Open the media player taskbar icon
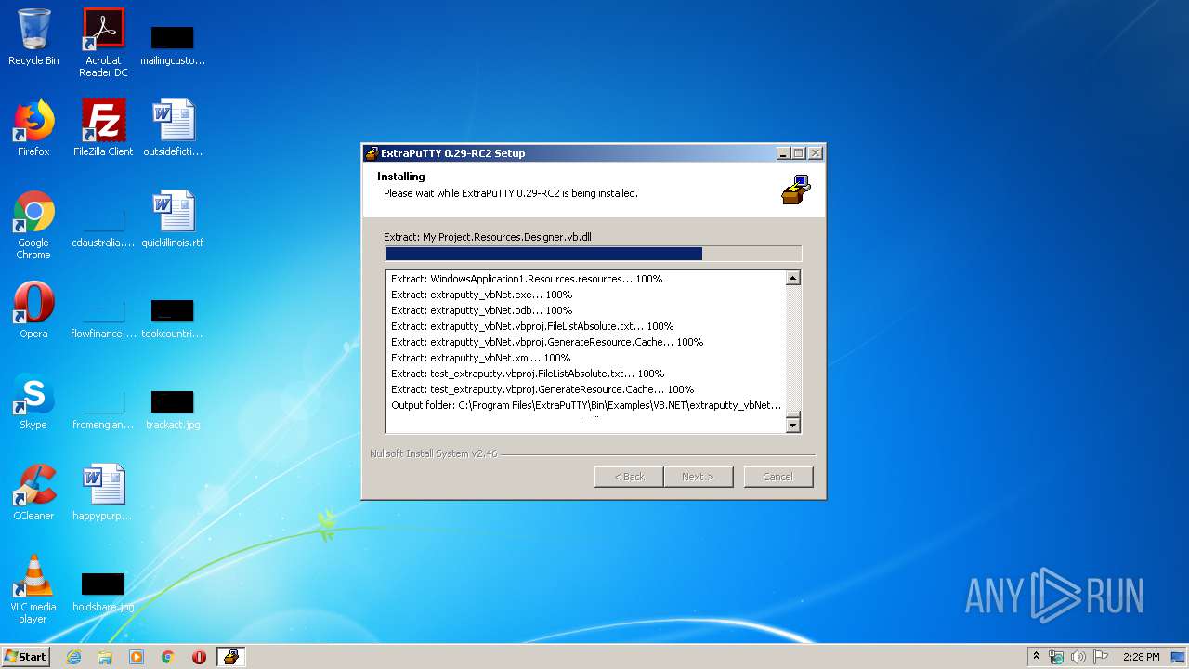This screenshot has width=1189, height=669. [137, 657]
